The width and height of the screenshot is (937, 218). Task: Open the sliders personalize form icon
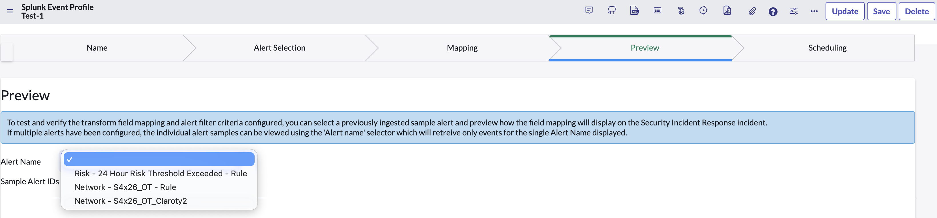(x=794, y=11)
